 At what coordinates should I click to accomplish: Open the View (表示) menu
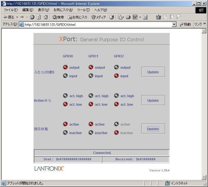(43, 10)
